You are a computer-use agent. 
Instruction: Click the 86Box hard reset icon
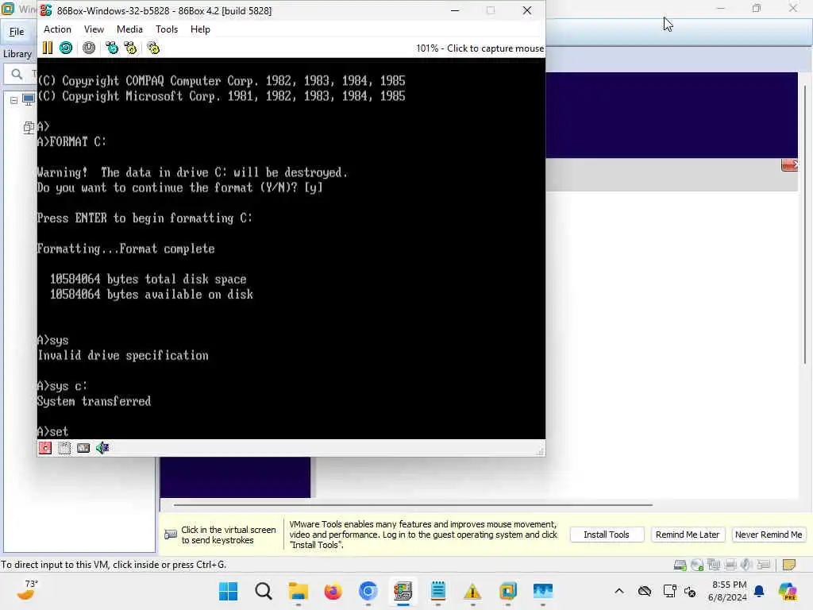tap(66, 48)
